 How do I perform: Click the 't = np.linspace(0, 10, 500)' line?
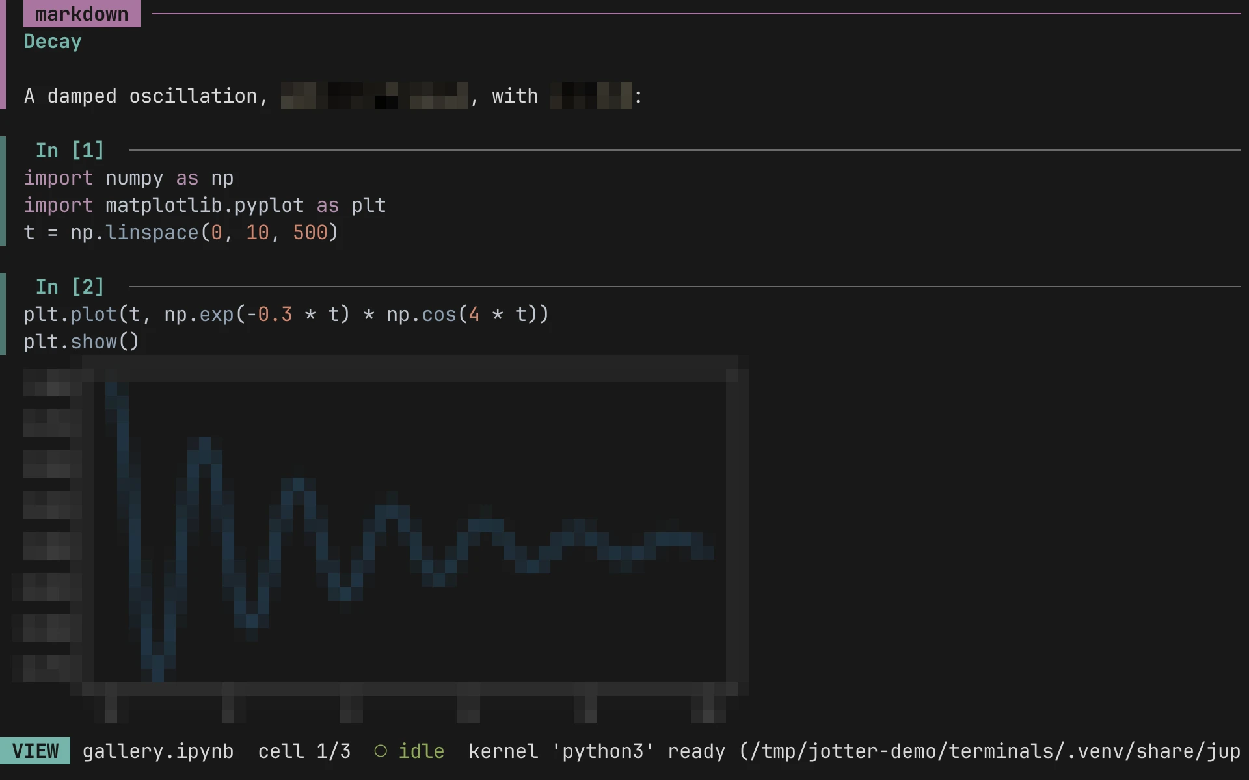click(181, 233)
